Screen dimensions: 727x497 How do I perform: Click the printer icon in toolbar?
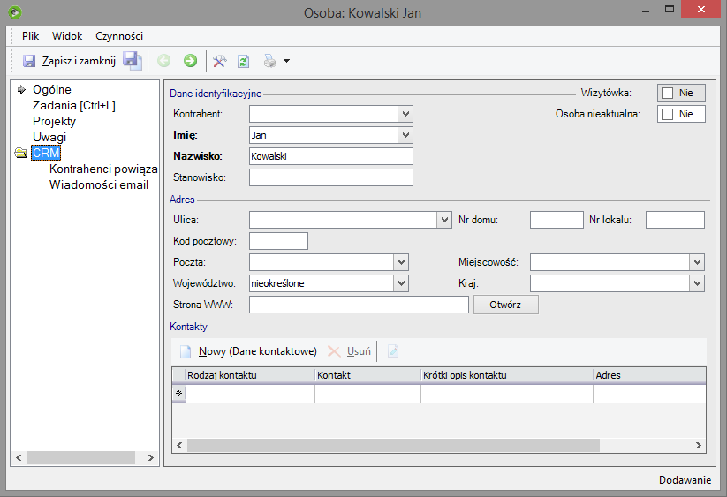click(x=269, y=61)
